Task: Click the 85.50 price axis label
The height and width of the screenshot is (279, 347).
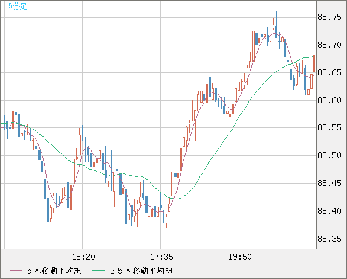Action: 329,156
